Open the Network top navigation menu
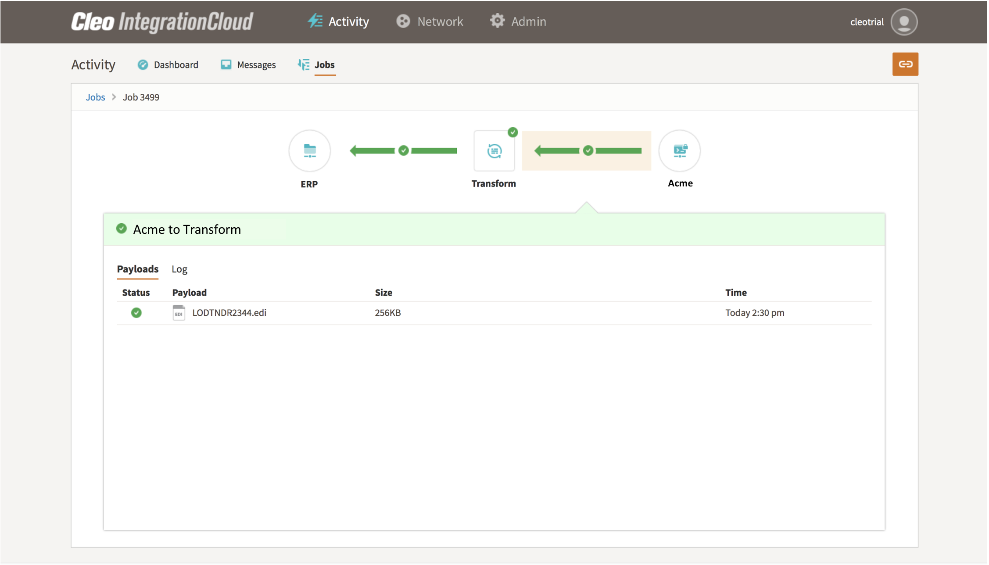Screen dimensions: 989x565 point(429,21)
